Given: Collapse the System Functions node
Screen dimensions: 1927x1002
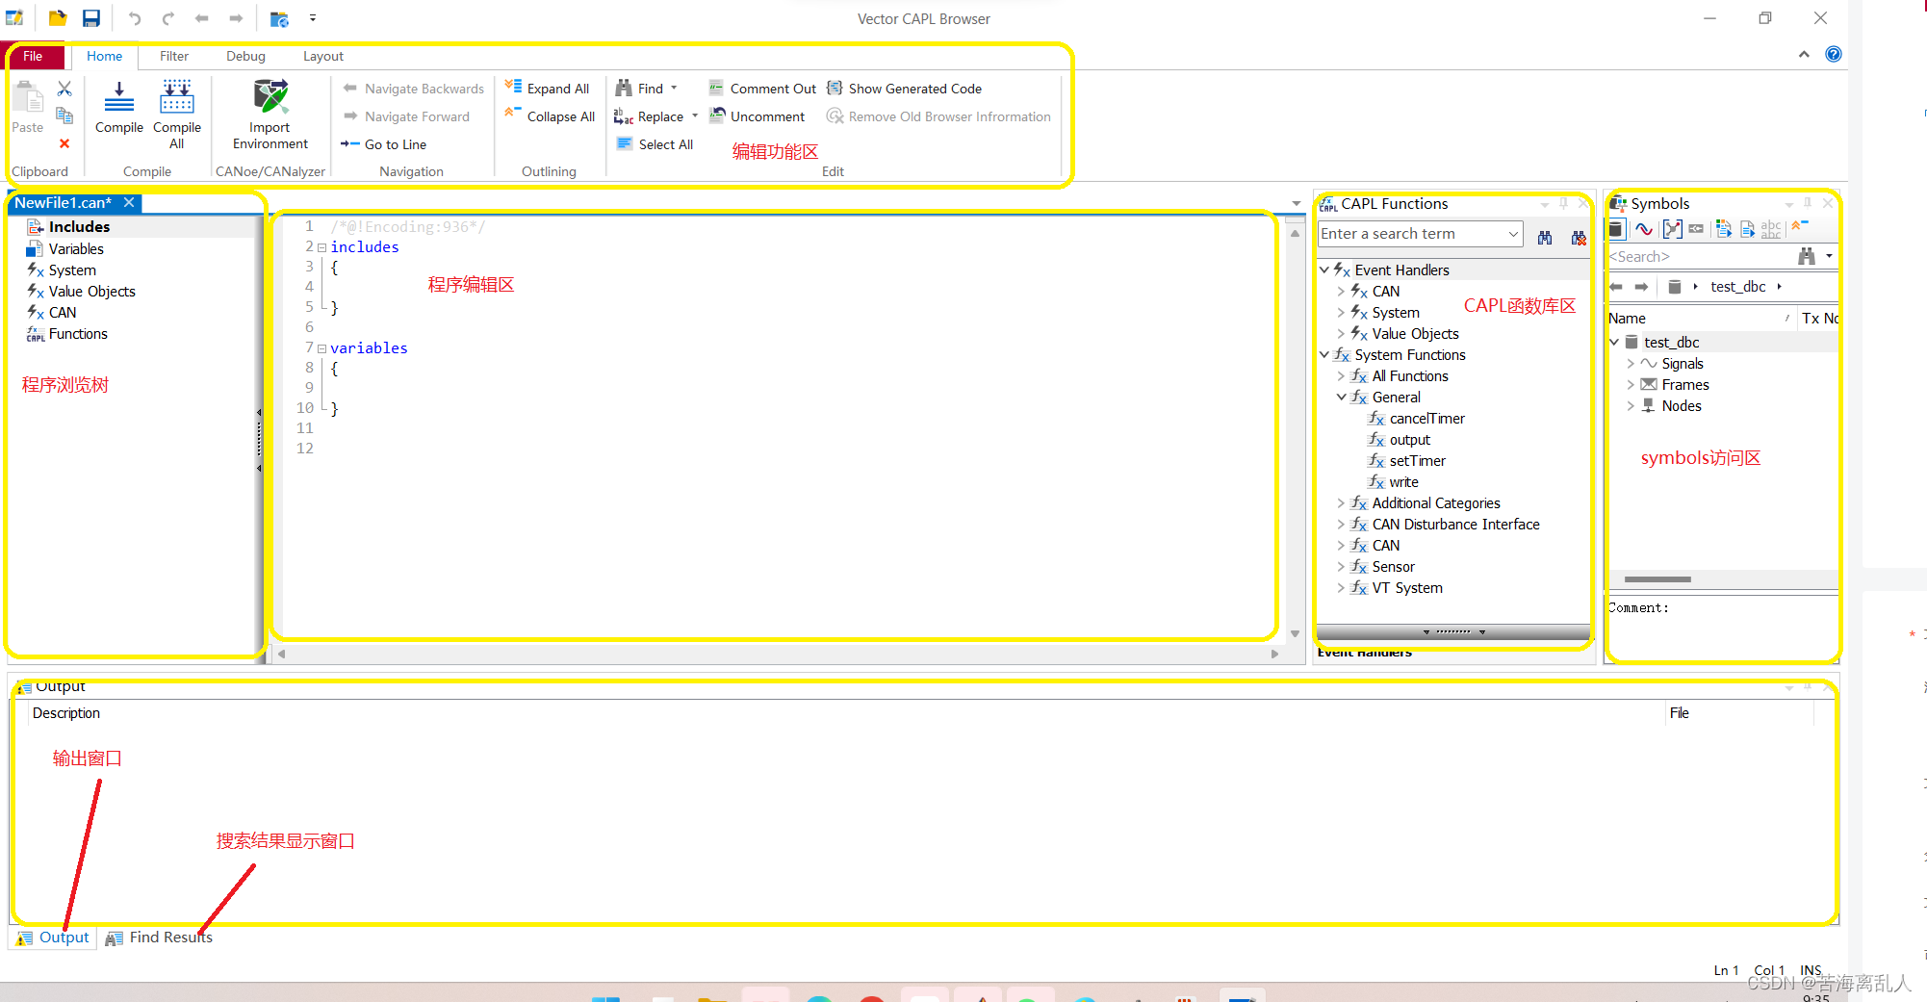Looking at the screenshot, I should (x=1324, y=354).
